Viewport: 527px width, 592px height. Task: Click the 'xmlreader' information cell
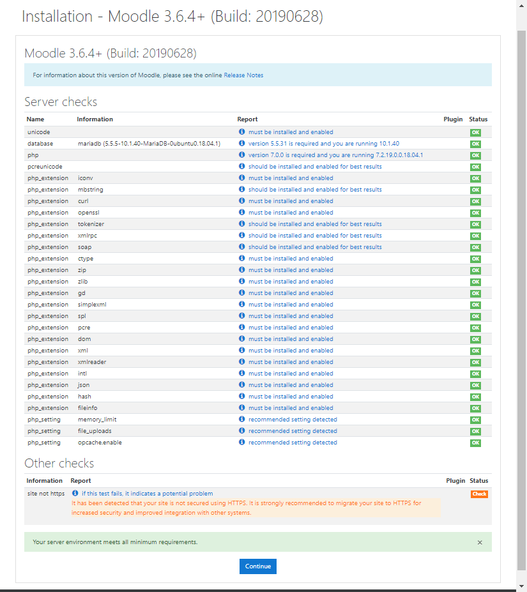pos(92,361)
